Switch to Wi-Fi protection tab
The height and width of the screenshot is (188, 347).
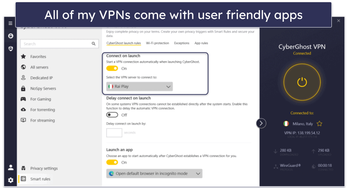[x=157, y=43]
